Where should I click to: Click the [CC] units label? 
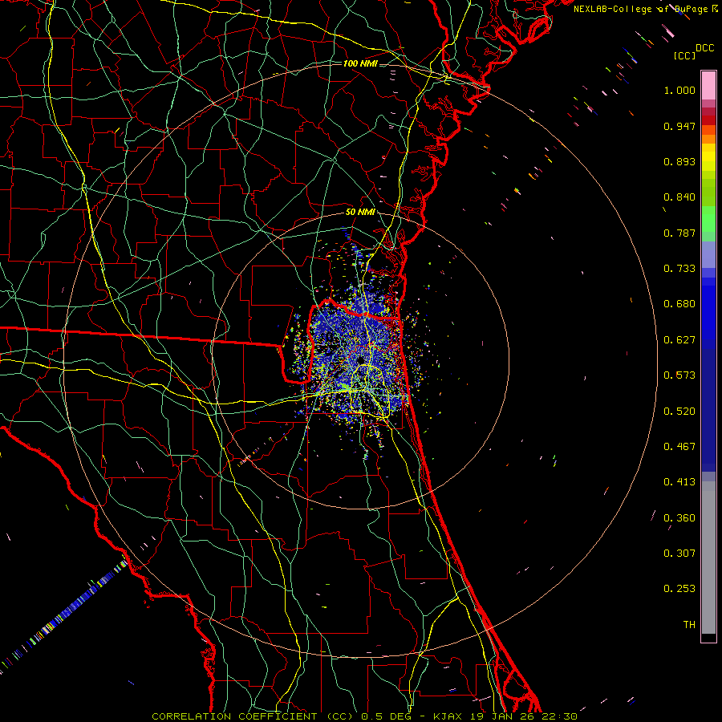685,55
